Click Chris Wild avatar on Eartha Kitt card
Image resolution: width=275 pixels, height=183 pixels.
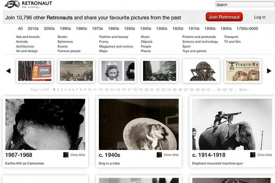pyautogui.click(x=66, y=155)
